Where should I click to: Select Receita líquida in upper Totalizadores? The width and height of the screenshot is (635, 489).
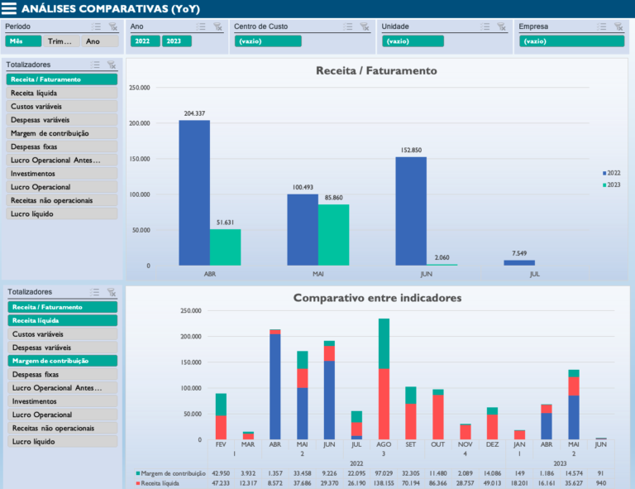coord(61,93)
